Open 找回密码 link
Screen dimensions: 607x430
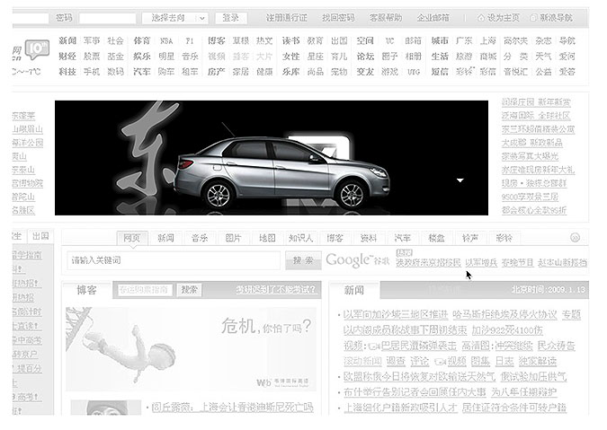[338, 18]
